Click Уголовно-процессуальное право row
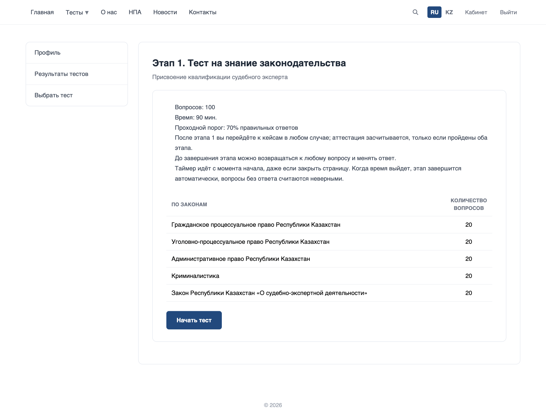This screenshot has height=419, width=546. click(329, 242)
